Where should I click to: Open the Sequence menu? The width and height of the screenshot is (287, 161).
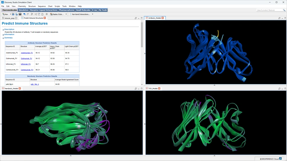(x=42, y=6)
